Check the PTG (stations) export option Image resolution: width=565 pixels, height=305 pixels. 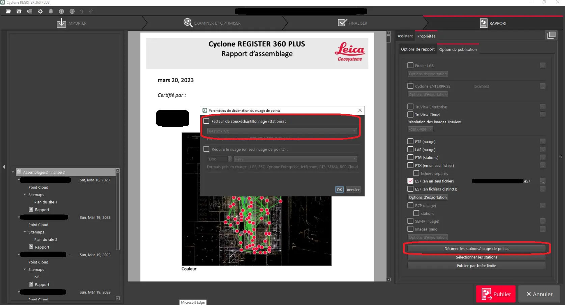pos(410,157)
